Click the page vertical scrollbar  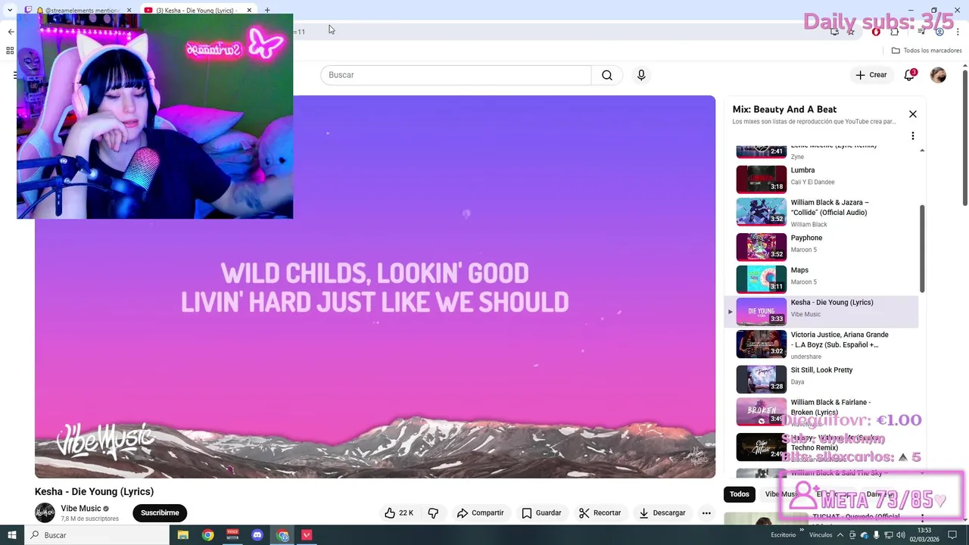(x=965, y=136)
